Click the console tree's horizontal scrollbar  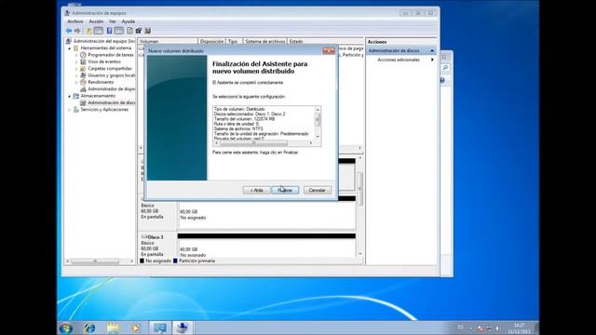click(100, 261)
